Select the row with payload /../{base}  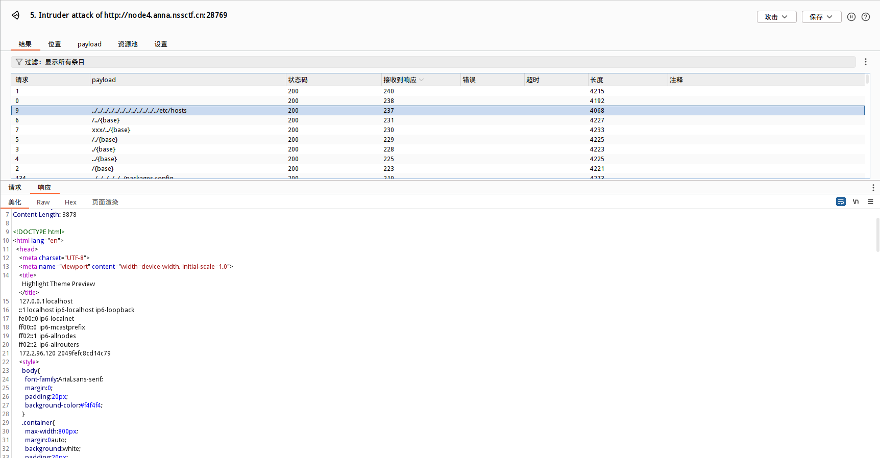[x=438, y=120]
